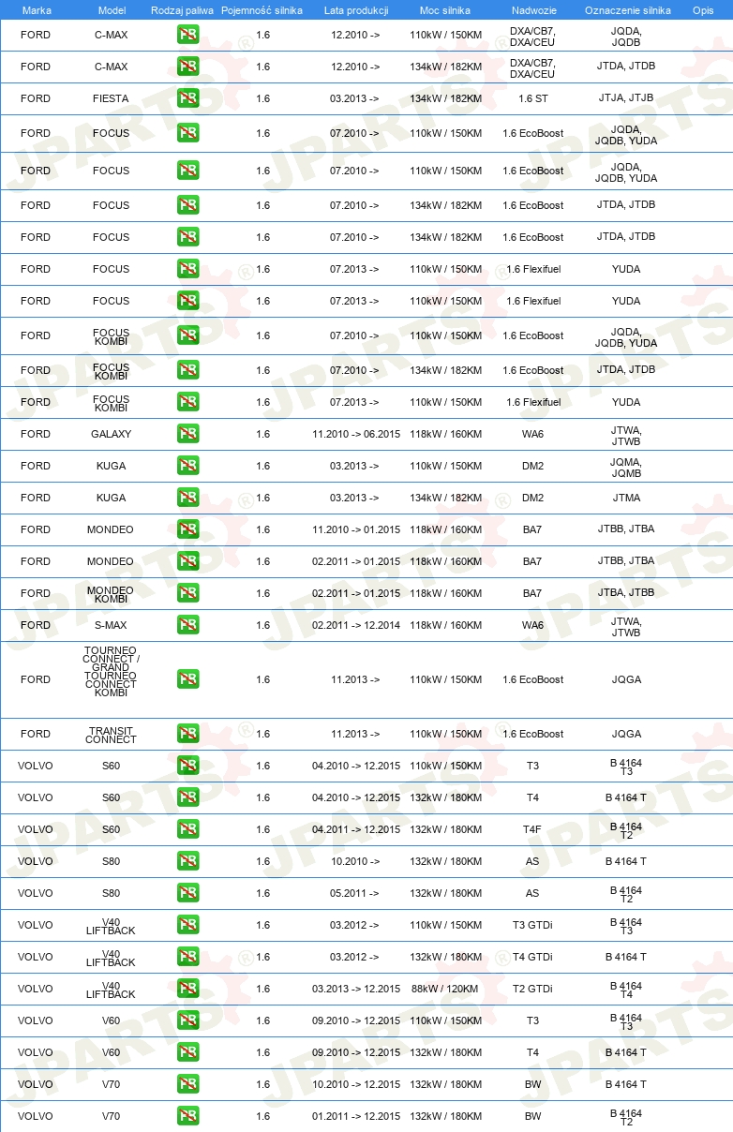Click PB fuel icon for Kuga JTMA engine
Image resolution: width=733 pixels, height=1132 pixels.
pyautogui.click(x=187, y=498)
